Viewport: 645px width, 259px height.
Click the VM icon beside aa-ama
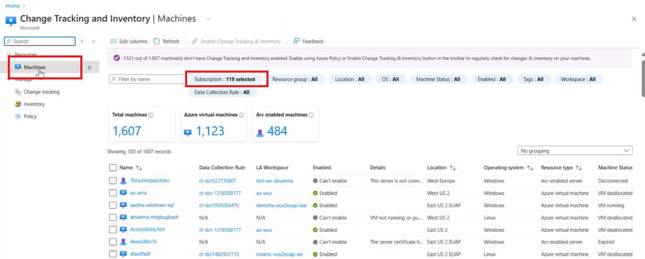pos(123,192)
